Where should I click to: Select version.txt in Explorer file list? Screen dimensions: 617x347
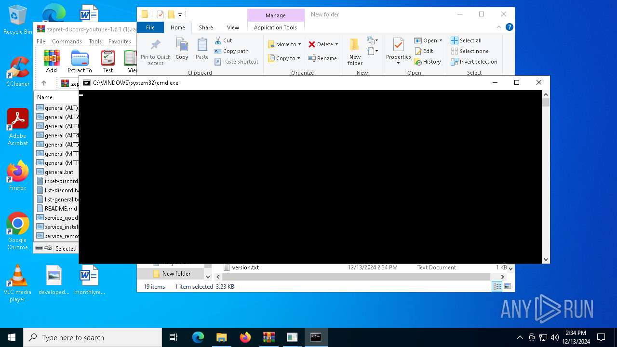pos(245,267)
